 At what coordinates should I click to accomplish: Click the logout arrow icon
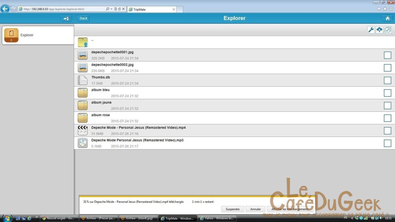coord(66,18)
